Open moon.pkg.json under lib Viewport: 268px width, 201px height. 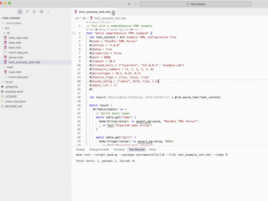click(19, 52)
